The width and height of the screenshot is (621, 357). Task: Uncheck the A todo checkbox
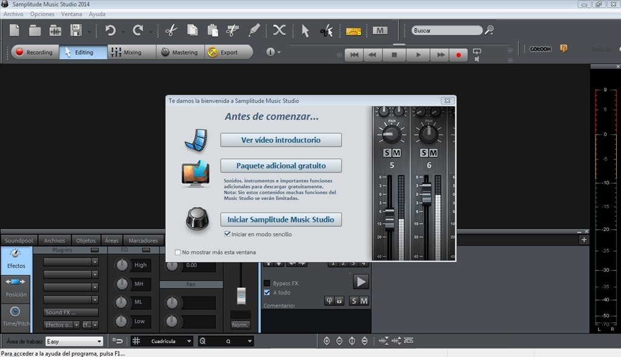[267, 293]
